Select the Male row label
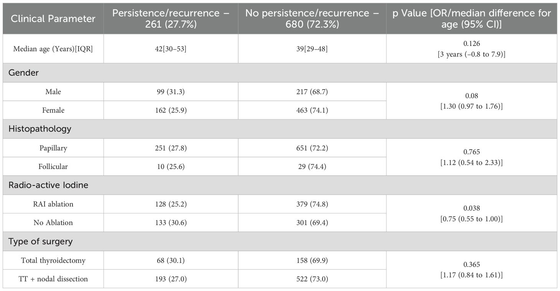Viewport: 560px width, 291px height. tap(53, 92)
